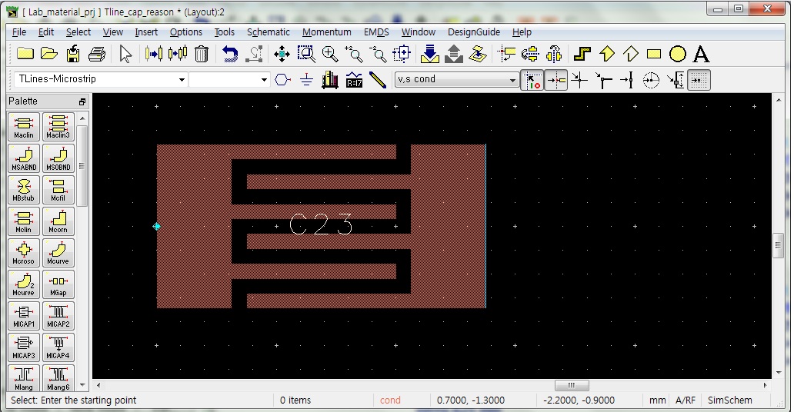Click the trash can Delete icon
794x412 pixels.
202,54
